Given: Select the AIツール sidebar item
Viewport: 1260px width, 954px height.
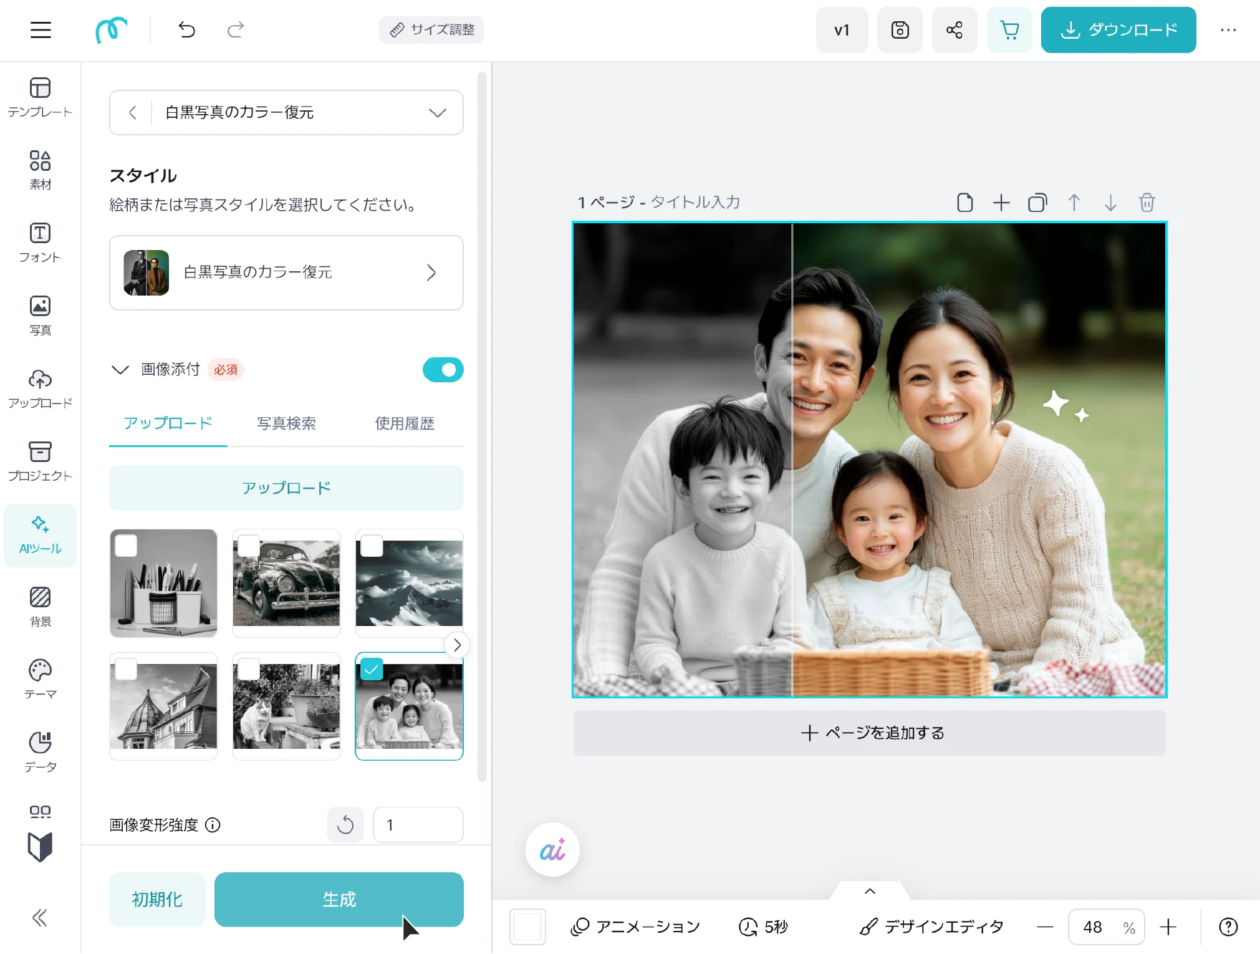Looking at the screenshot, I should (x=41, y=535).
